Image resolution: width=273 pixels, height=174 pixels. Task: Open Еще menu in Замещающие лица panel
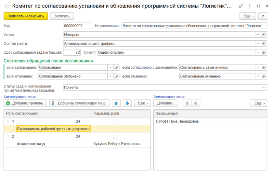(259, 103)
